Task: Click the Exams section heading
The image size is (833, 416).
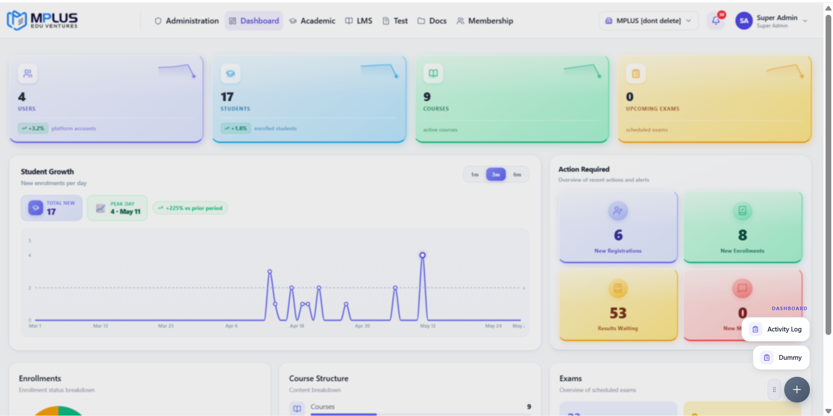Action: [x=571, y=379]
